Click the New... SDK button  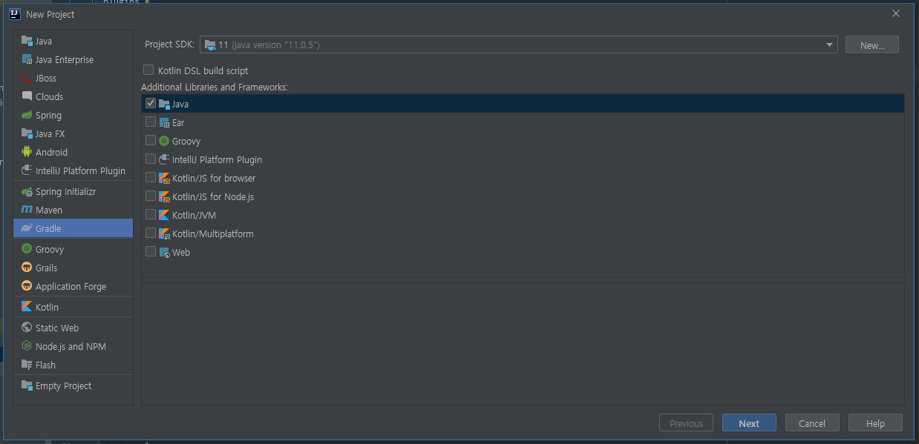872,45
